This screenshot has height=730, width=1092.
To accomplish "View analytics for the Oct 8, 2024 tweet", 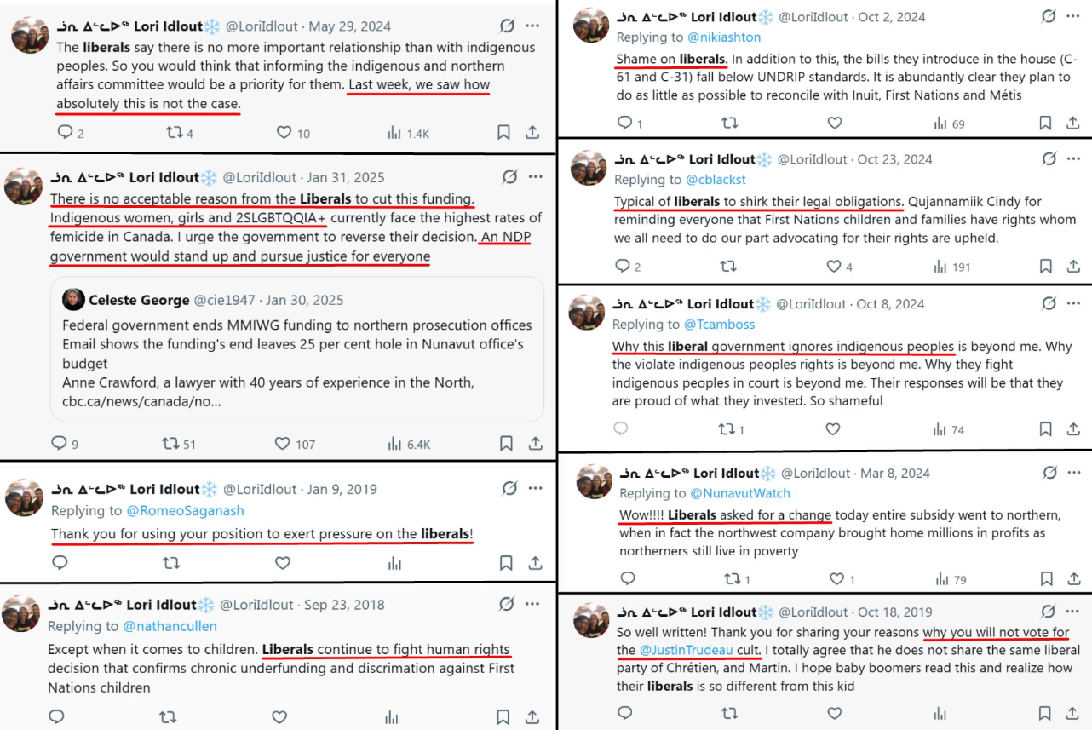I will coord(940,430).
